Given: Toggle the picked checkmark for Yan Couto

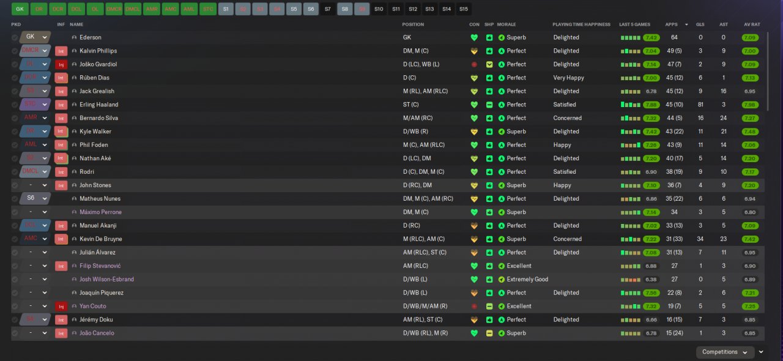Looking at the screenshot, I should (15, 306).
